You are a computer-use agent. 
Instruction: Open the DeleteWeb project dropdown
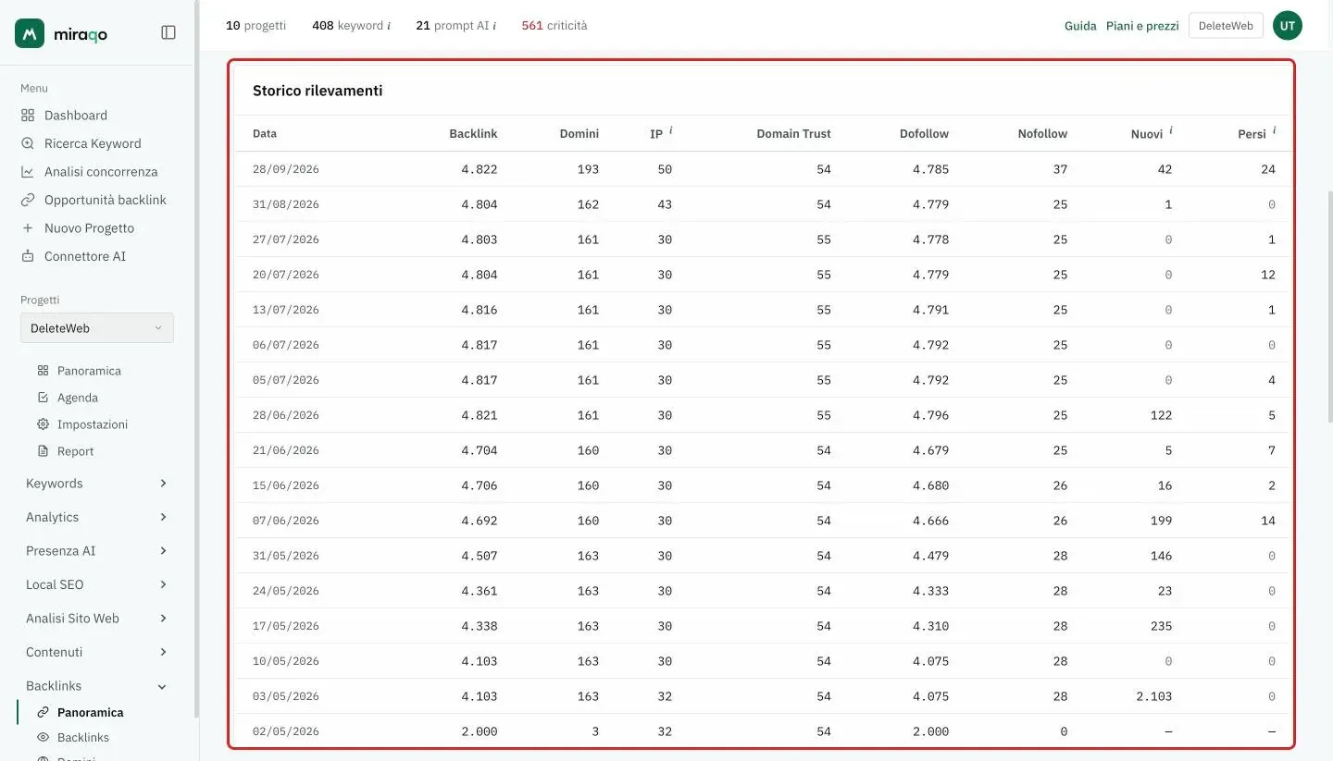pyautogui.click(x=97, y=328)
